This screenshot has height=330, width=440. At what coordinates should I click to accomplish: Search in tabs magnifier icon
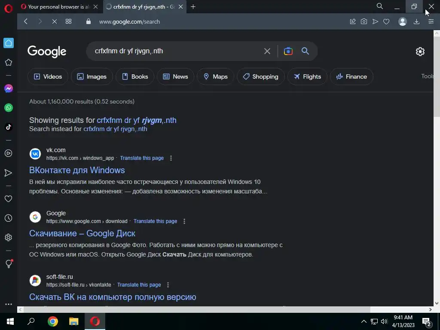pyautogui.click(x=380, y=6)
